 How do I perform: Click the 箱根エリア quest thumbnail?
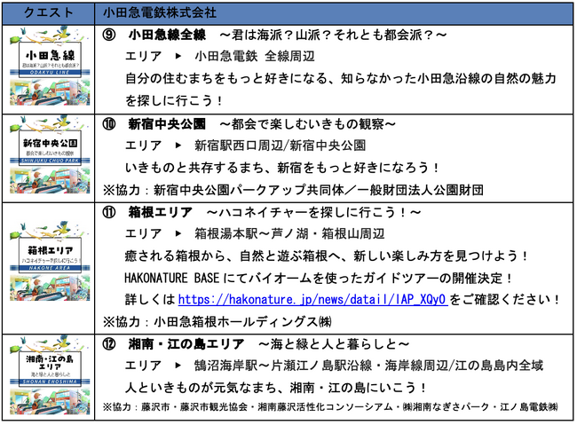50,262
